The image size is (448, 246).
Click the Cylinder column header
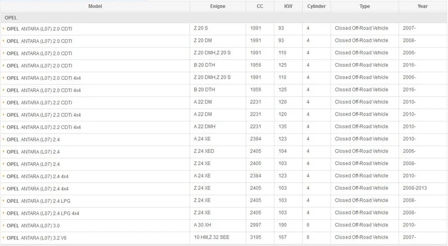click(x=316, y=6)
